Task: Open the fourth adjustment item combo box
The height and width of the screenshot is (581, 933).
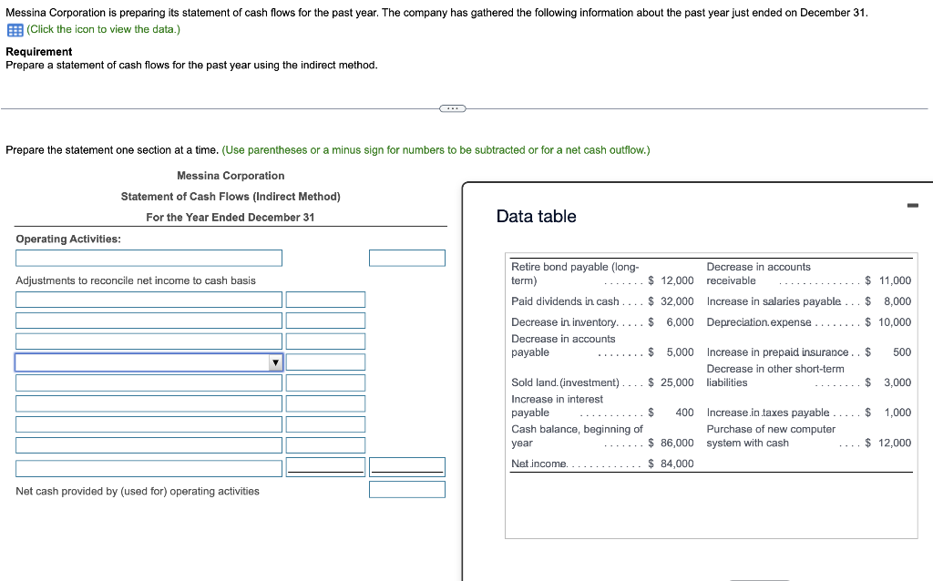Action: 149,362
